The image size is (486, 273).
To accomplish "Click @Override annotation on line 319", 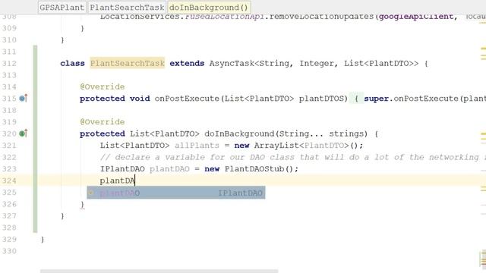I will pyautogui.click(x=103, y=122).
